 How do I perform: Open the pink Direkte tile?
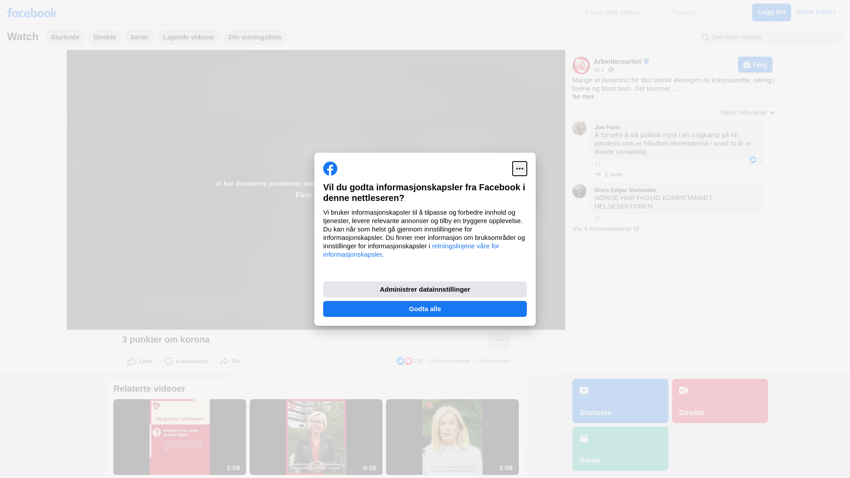tap(720, 401)
